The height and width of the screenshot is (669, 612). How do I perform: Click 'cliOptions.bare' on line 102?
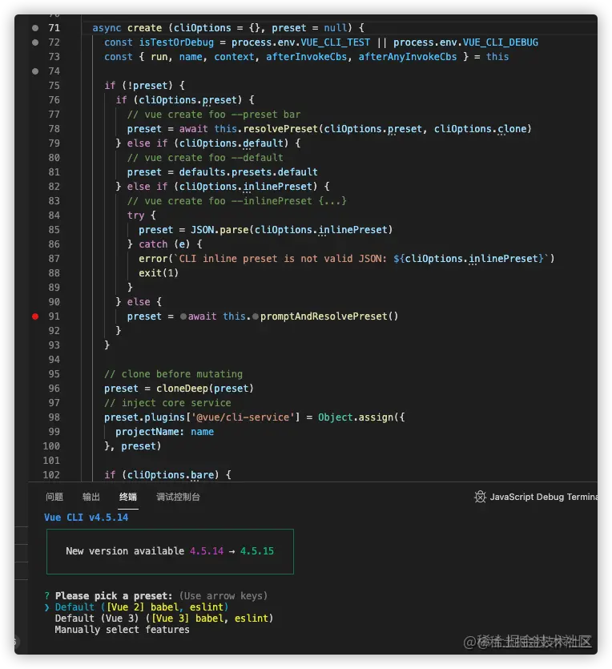[170, 475]
